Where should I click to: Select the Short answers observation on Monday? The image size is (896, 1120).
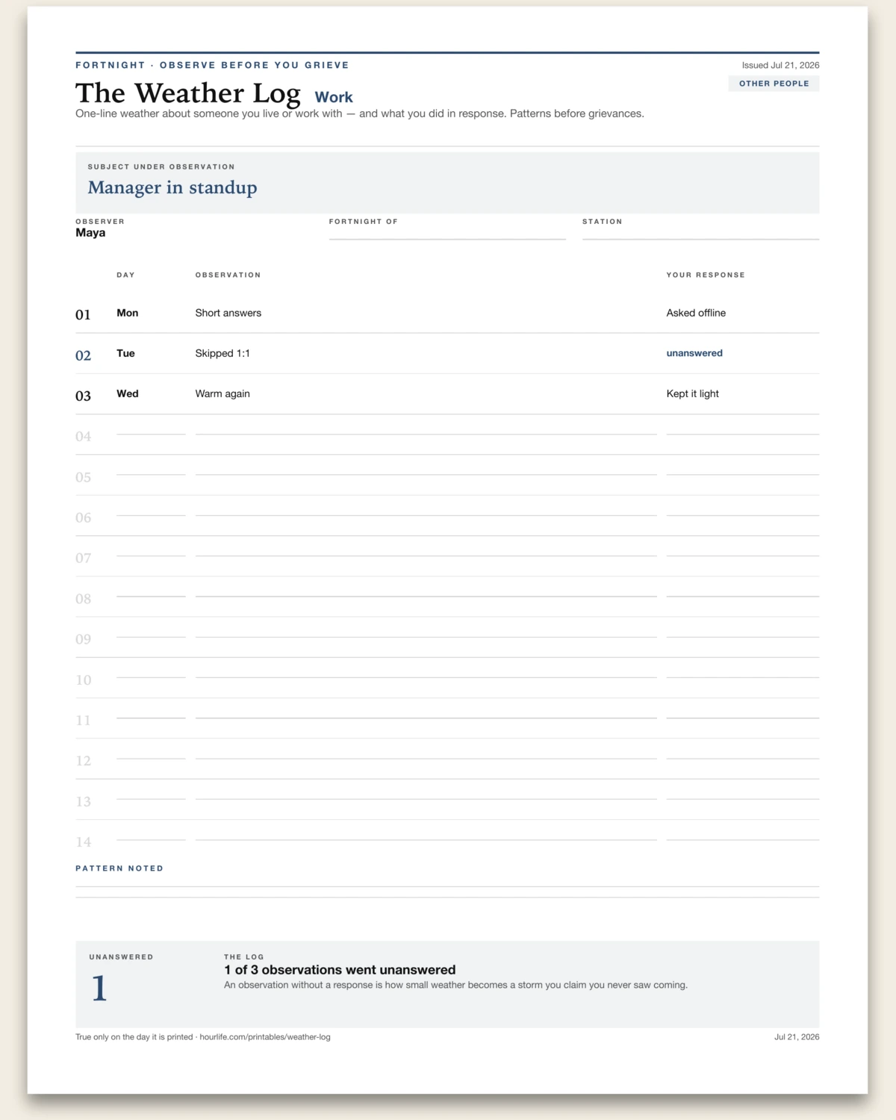(x=228, y=313)
